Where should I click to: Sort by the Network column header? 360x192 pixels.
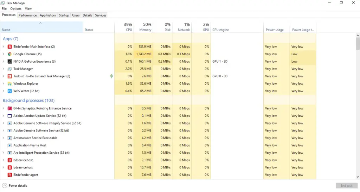(x=182, y=27)
